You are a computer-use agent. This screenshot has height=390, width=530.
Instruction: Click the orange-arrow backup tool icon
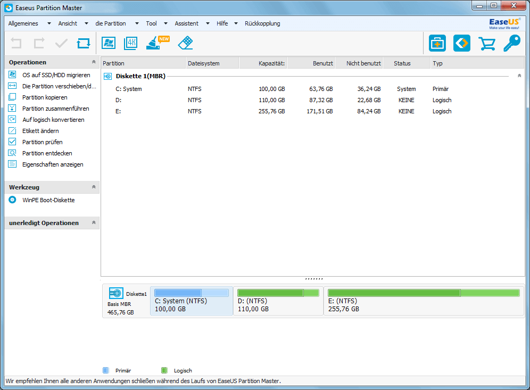pyautogui.click(x=462, y=43)
